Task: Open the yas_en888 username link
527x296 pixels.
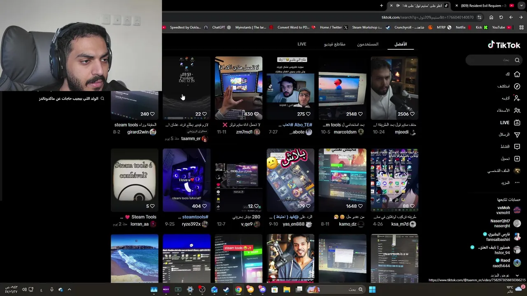Action: 294,224
